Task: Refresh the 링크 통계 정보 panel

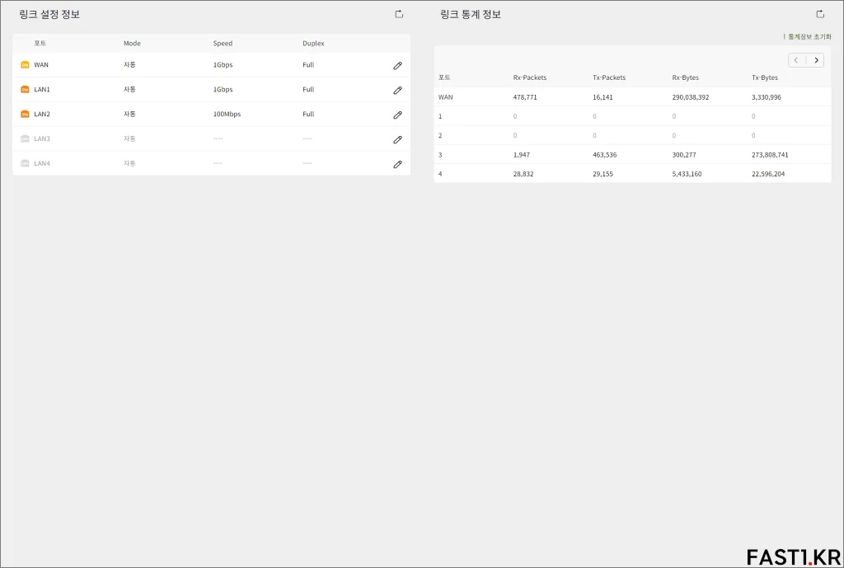Action: [820, 14]
